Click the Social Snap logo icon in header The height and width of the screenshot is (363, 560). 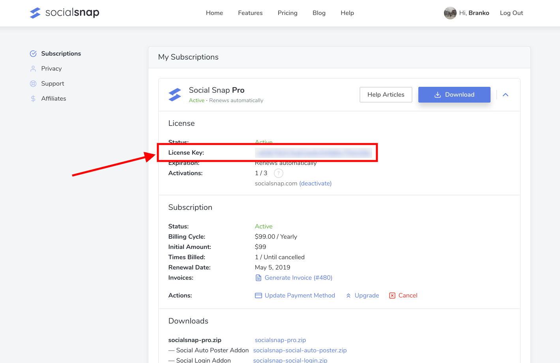[x=35, y=13]
